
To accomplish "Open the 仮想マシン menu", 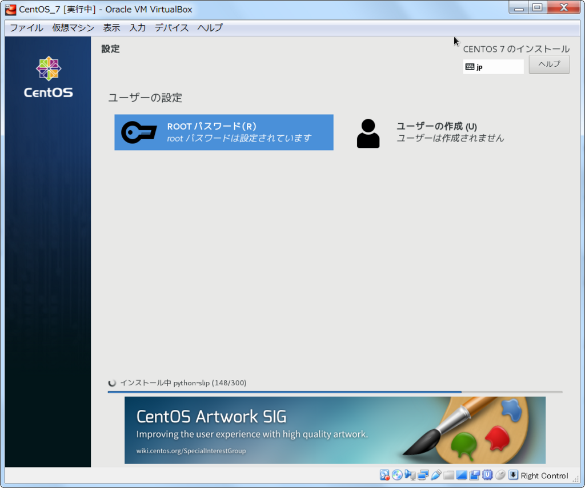I will pos(73,28).
